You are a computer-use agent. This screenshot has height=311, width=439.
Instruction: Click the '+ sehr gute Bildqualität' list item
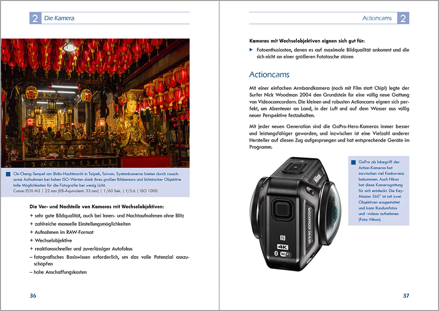(107, 215)
